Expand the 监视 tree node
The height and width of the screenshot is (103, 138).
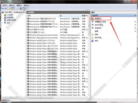click(3, 23)
